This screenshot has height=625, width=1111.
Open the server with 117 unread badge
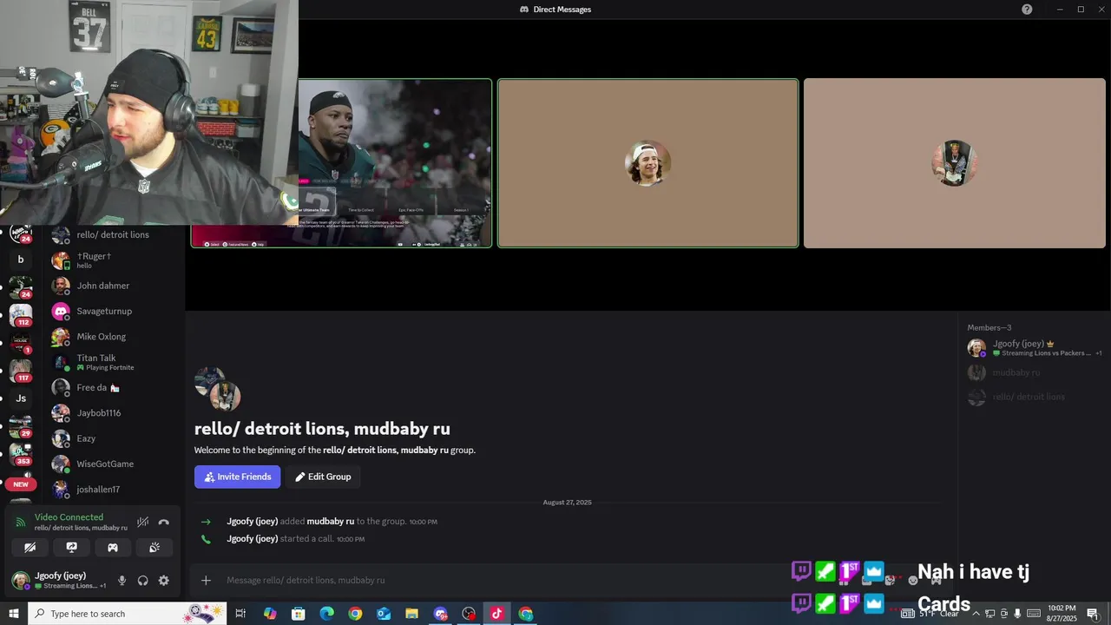(x=21, y=370)
